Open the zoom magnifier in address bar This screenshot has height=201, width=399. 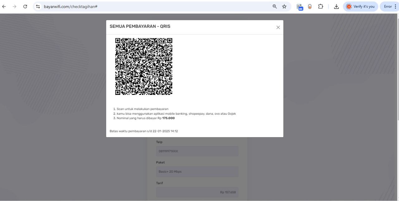point(275,7)
